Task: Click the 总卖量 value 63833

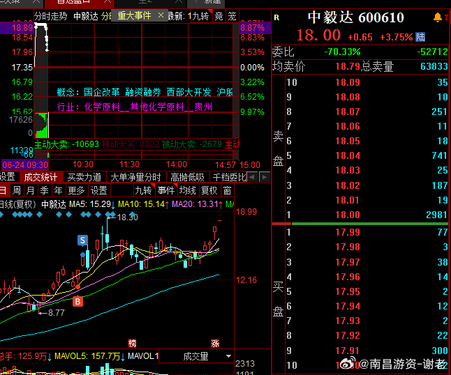Action: [434, 67]
